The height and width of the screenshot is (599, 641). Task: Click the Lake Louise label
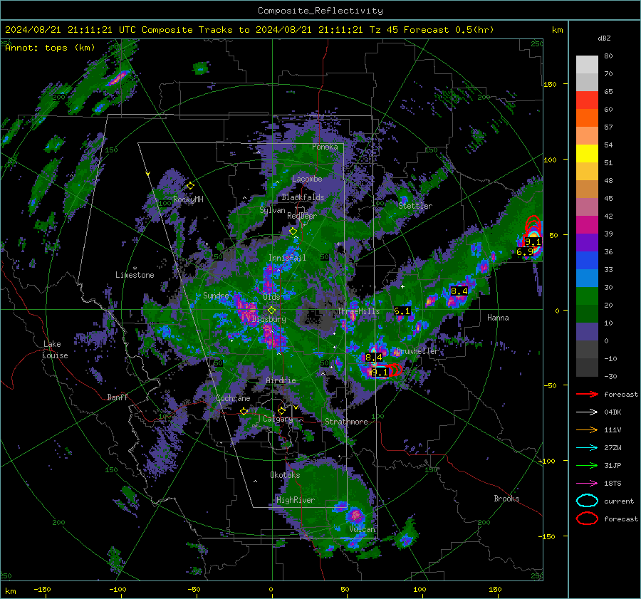click(x=56, y=350)
